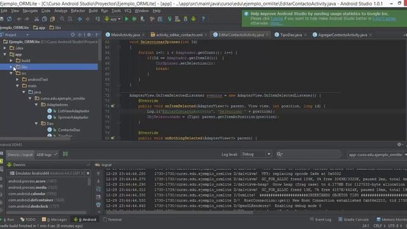Screen dimensions: 407x229
Task: Switch to activity_editar_contacto.xml tab
Action: click(x=179, y=35)
